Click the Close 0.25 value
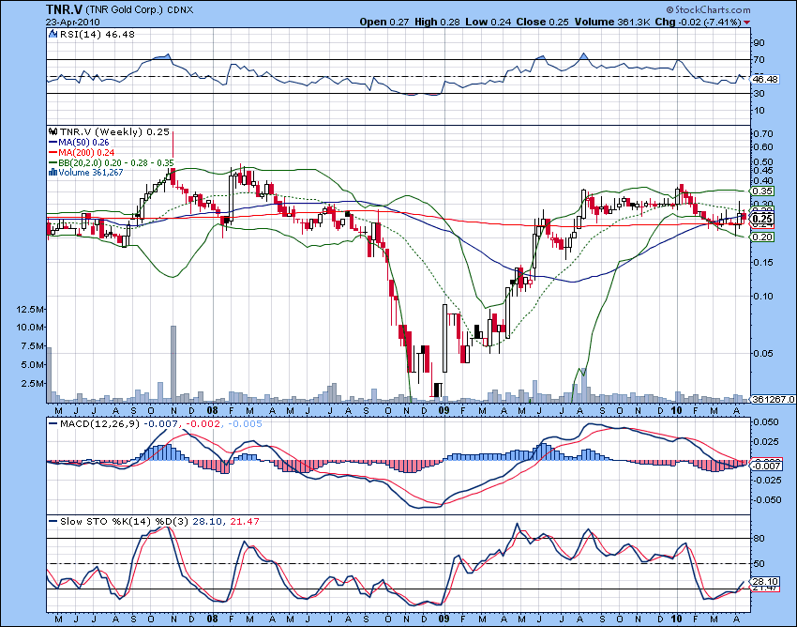This screenshot has height=627, width=797. 542,22
